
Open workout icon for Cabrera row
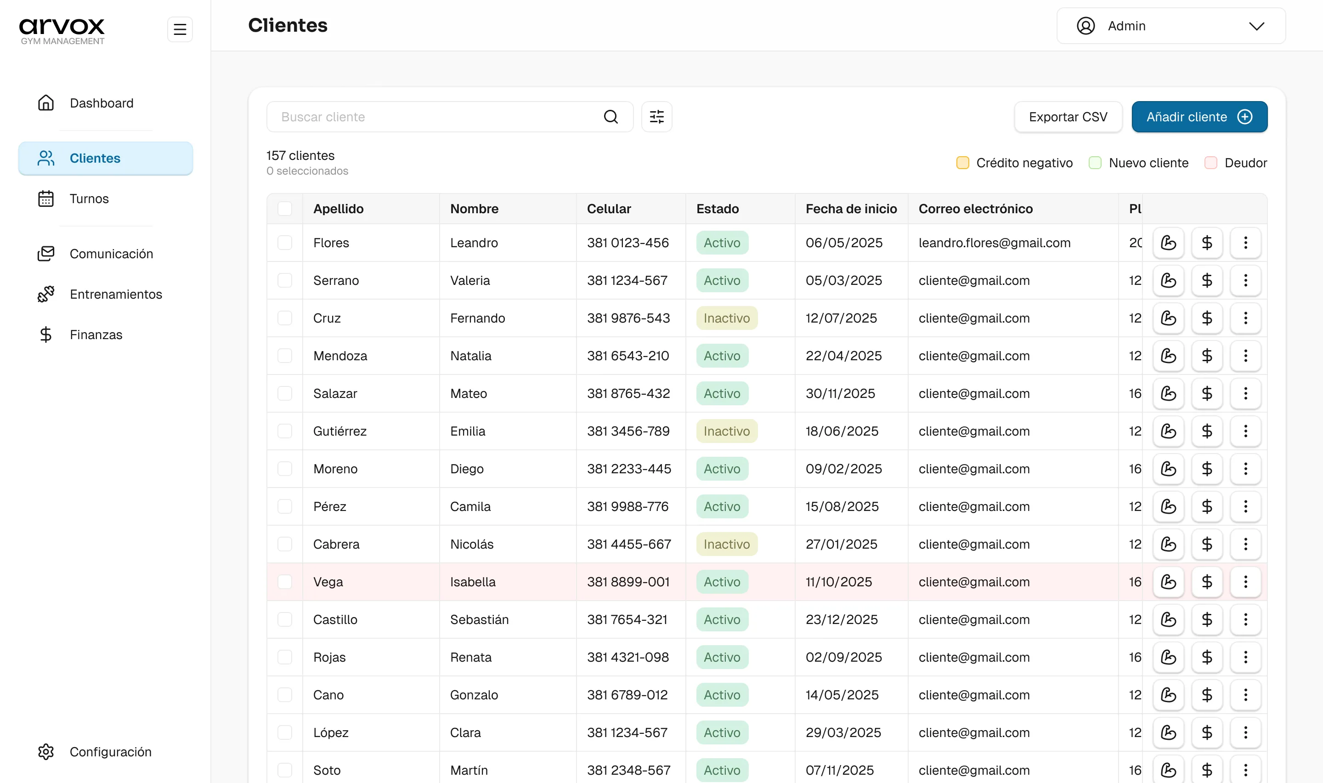(1169, 544)
